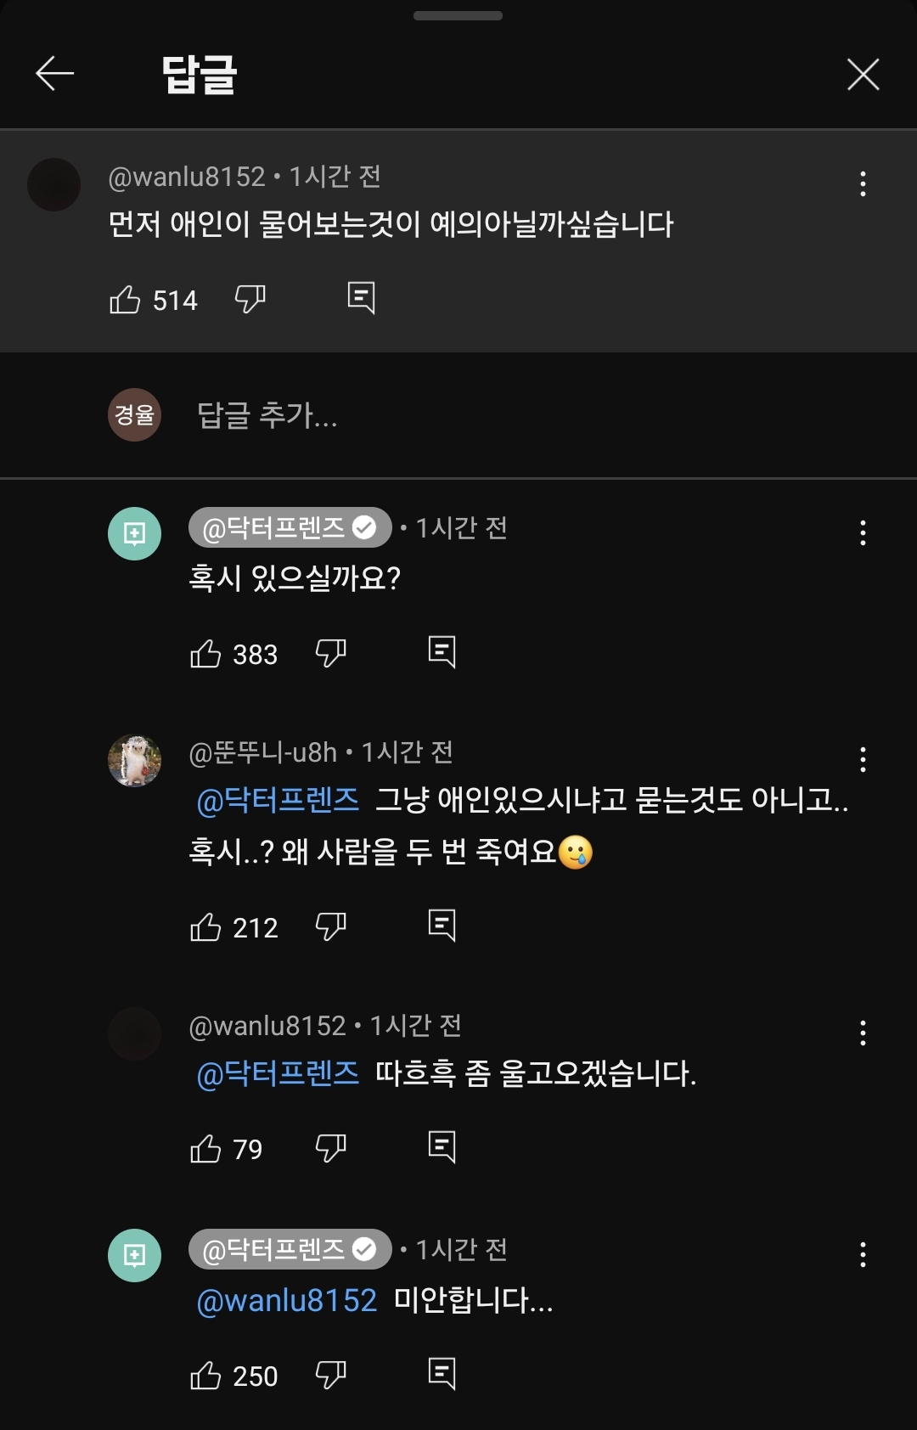Open the @뚠뚜니-u8h hedgehog profile picture
Viewport: 917px width, 1430px height.
[134, 761]
